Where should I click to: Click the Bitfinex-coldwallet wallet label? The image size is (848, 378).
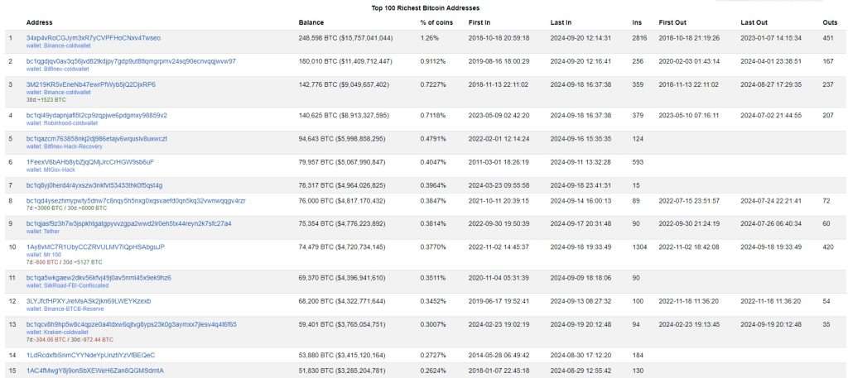point(62,69)
